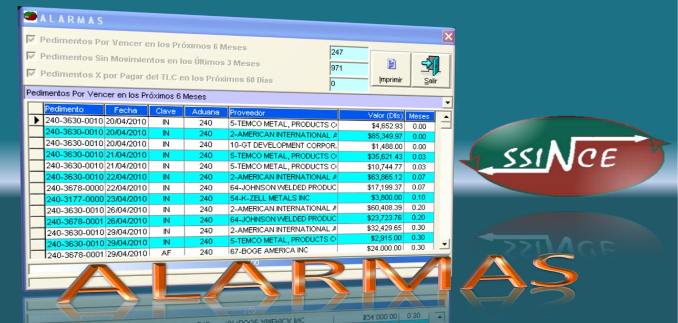Select the 10-GT DEVELOPMENT CORPOR row
The image size is (678, 323).
click(x=283, y=145)
